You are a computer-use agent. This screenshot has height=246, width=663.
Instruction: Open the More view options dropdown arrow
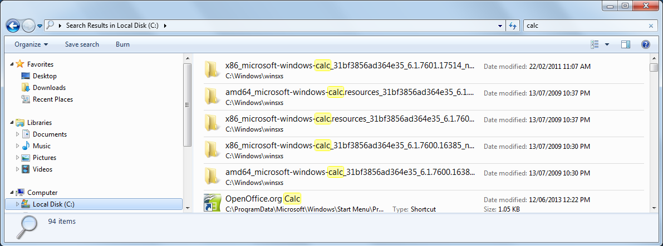click(x=607, y=44)
